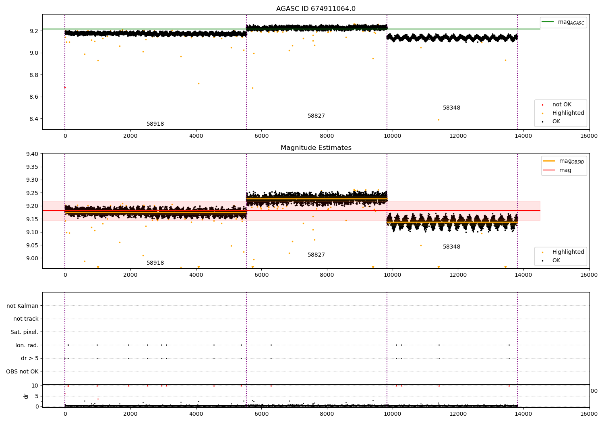Click the 'mag OBSID' legend entry in middle plot

point(563,161)
